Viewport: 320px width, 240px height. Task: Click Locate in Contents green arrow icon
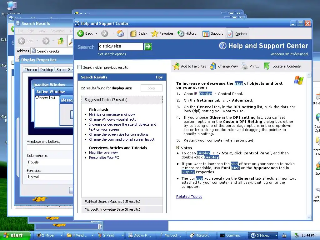click(267, 66)
